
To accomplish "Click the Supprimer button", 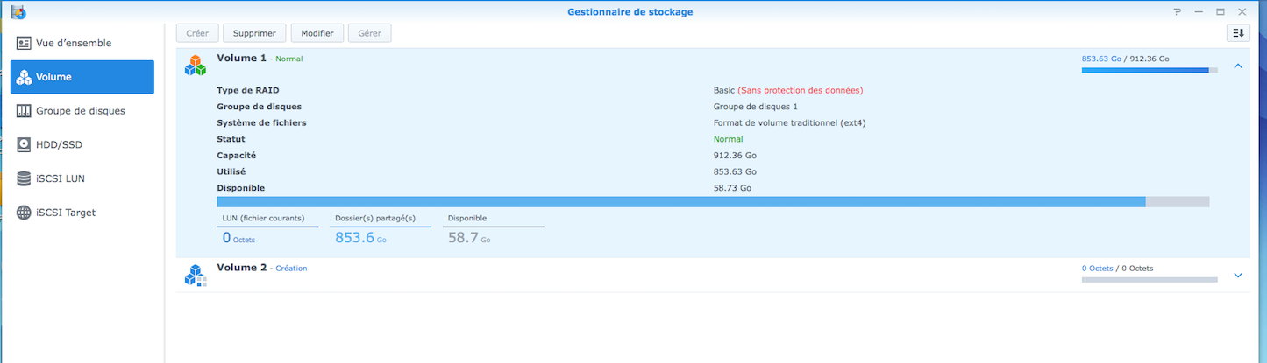I will (254, 33).
